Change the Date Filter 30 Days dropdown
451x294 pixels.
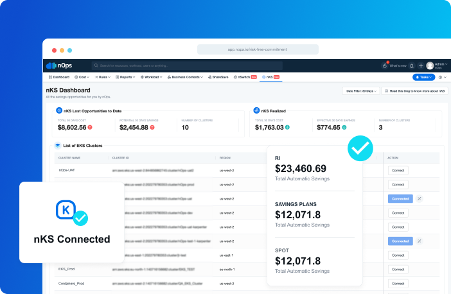point(361,91)
